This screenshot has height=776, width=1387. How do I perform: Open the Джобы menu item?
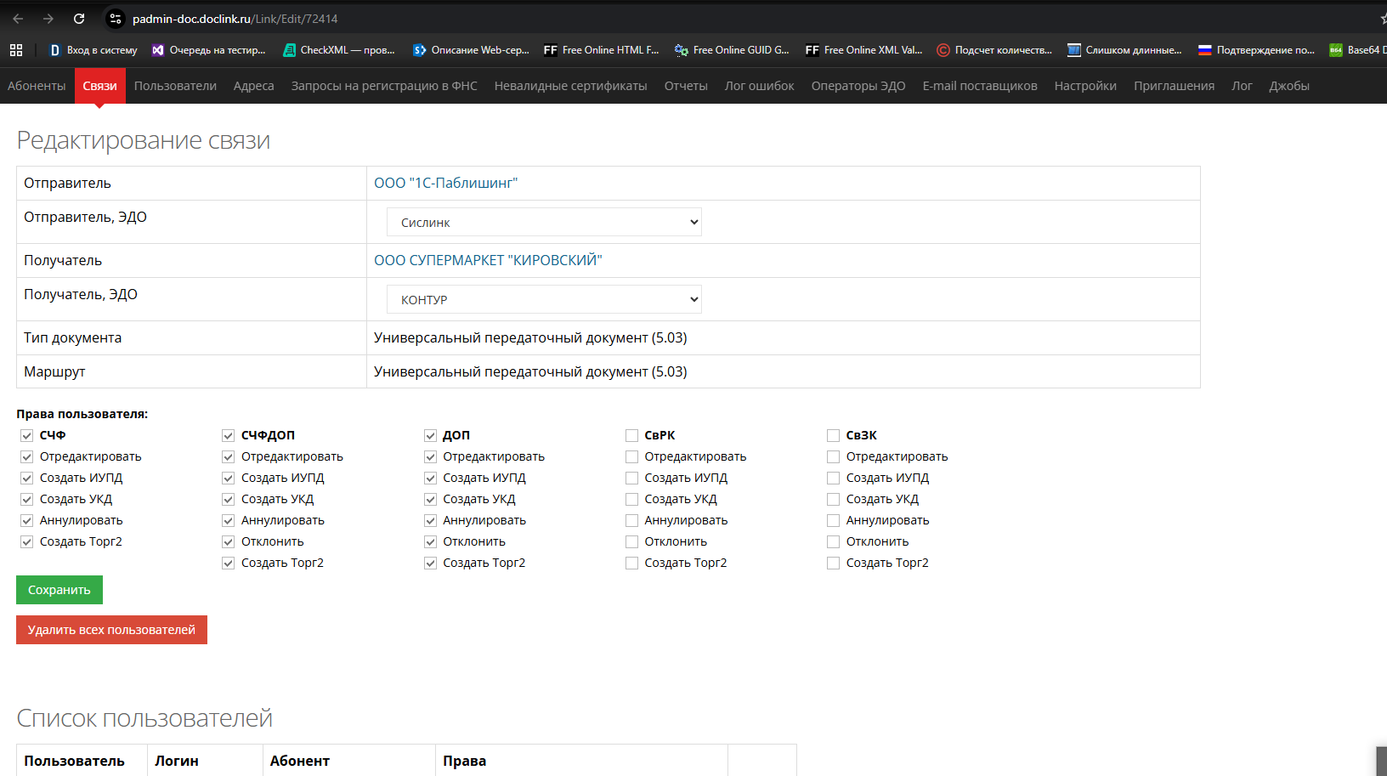[1289, 86]
